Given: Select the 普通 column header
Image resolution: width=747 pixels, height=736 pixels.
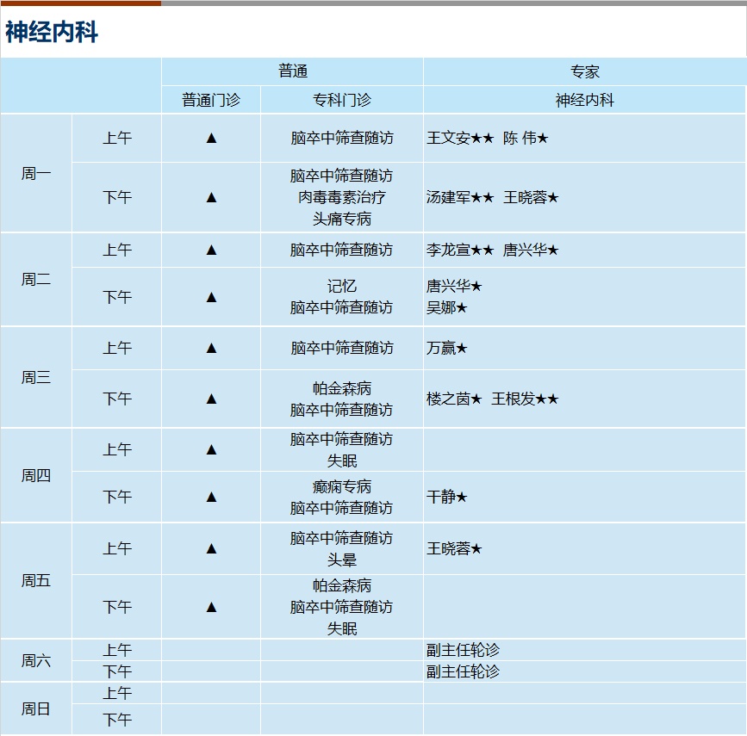Looking at the screenshot, I should click(293, 71).
